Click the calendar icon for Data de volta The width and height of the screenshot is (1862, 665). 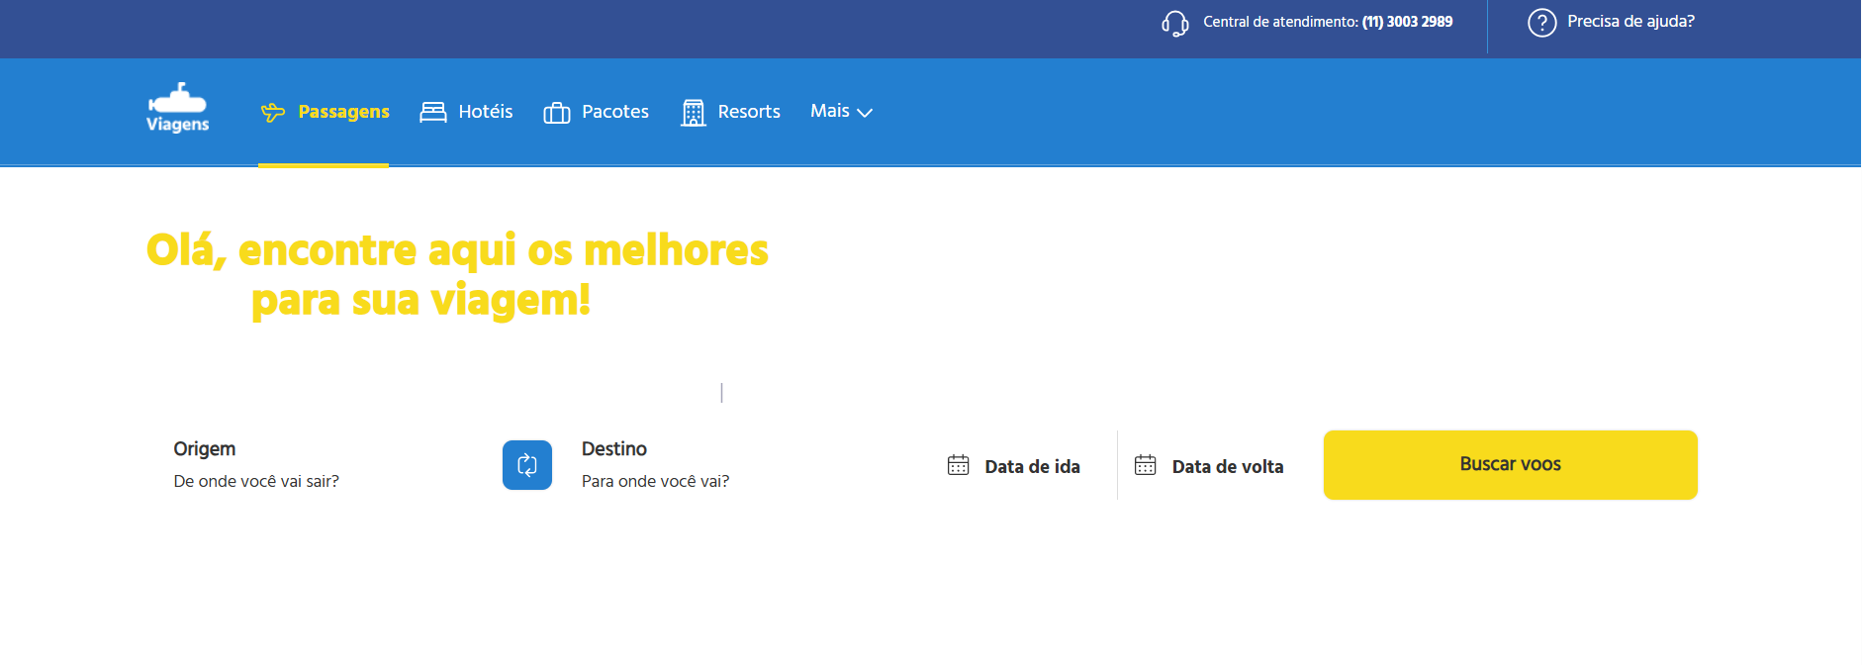point(1145,465)
